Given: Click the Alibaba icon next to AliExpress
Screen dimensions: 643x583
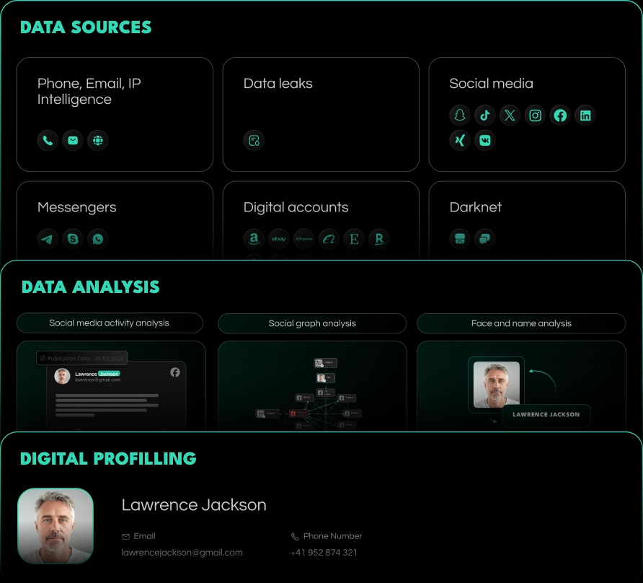Looking at the screenshot, I should (329, 239).
